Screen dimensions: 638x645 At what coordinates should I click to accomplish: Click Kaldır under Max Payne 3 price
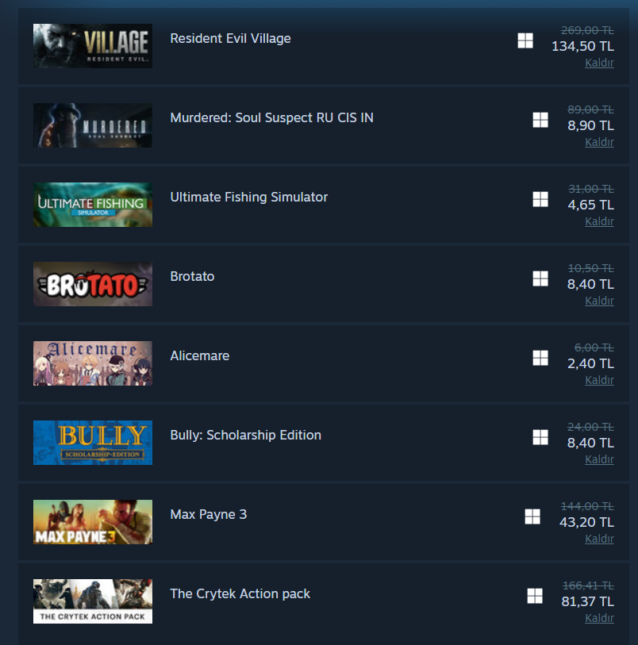click(x=599, y=539)
